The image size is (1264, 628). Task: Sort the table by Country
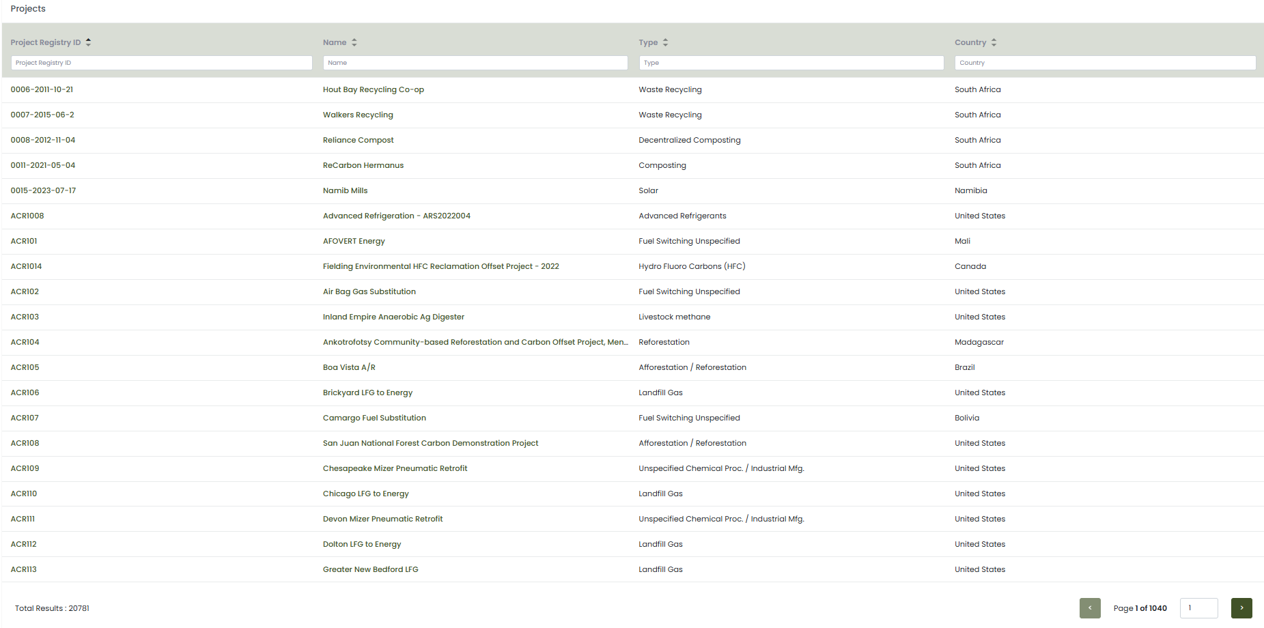pyautogui.click(x=994, y=42)
